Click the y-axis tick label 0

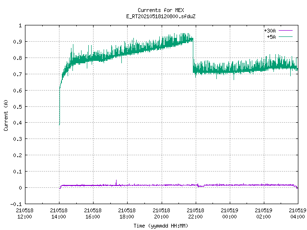[20, 188]
